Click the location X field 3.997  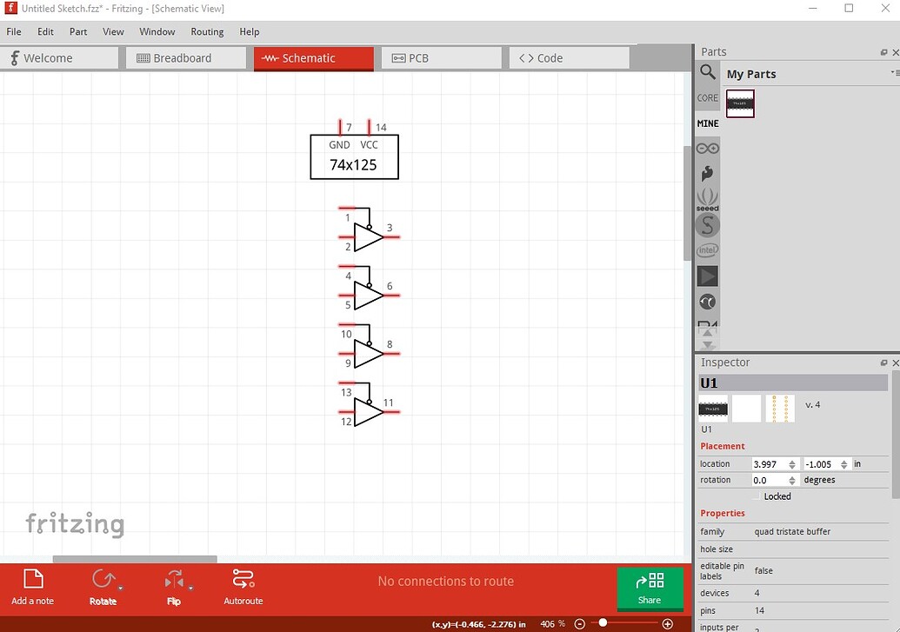click(770, 464)
